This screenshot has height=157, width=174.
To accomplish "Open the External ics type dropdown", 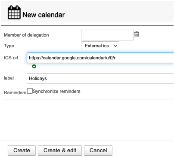I will click(x=100, y=46).
